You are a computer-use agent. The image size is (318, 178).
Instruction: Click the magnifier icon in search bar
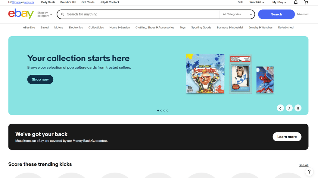pyautogui.click(x=62, y=14)
